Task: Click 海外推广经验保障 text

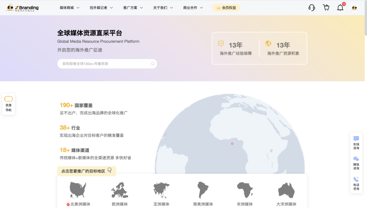Action: tap(236, 54)
